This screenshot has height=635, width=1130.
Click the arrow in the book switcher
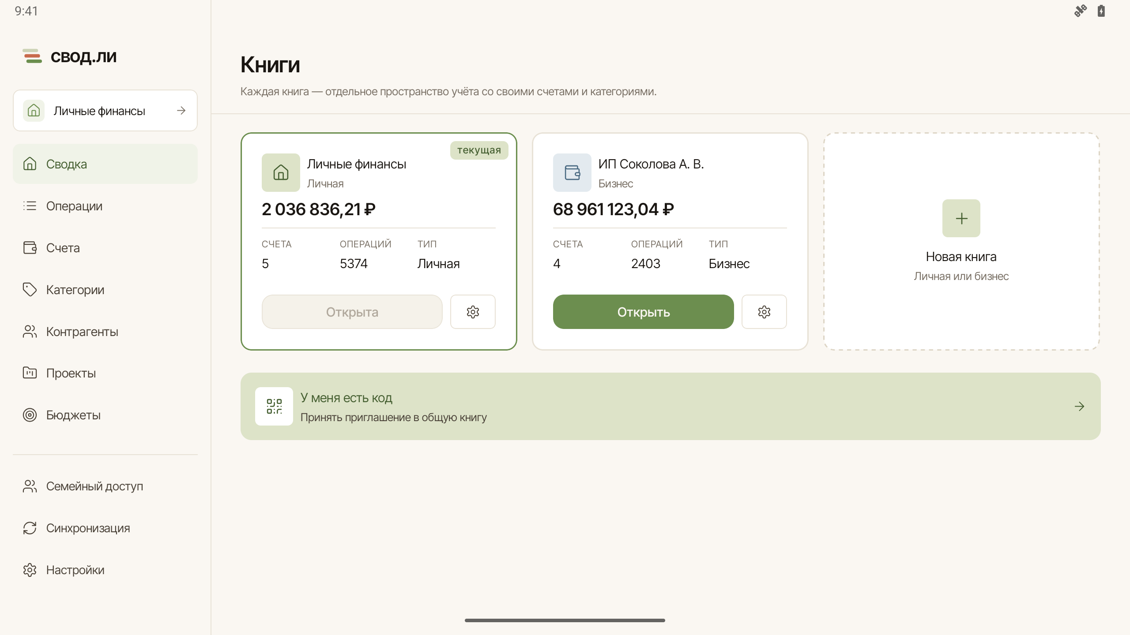[181, 111]
